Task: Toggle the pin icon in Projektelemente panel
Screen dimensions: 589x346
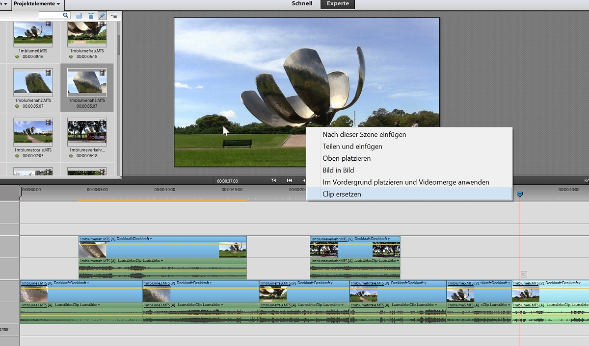Action: [x=102, y=16]
